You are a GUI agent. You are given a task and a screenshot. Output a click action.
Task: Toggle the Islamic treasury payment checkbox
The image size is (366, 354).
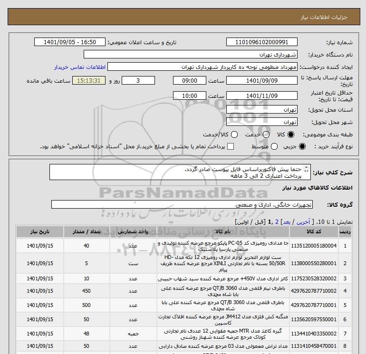click(x=231, y=146)
